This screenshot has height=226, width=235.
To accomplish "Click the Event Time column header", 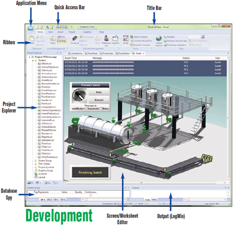I will (x=71, y=58).
